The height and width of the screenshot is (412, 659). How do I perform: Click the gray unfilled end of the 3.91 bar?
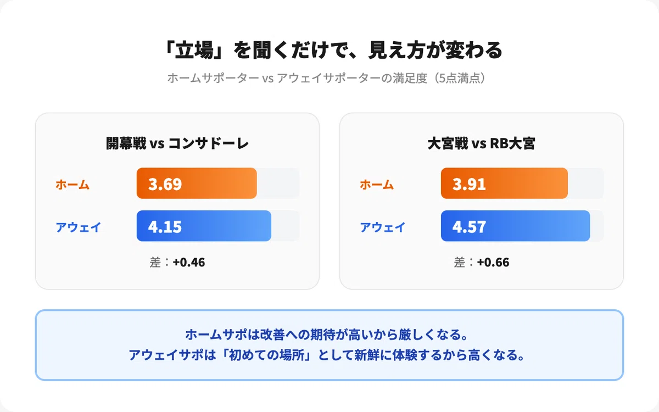point(586,183)
